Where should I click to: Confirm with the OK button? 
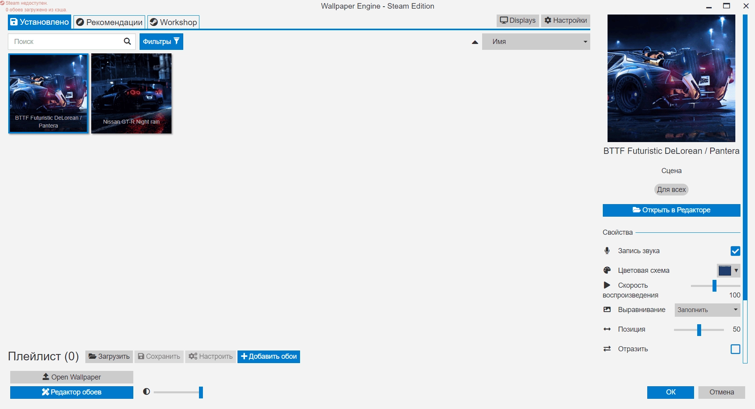point(670,392)
